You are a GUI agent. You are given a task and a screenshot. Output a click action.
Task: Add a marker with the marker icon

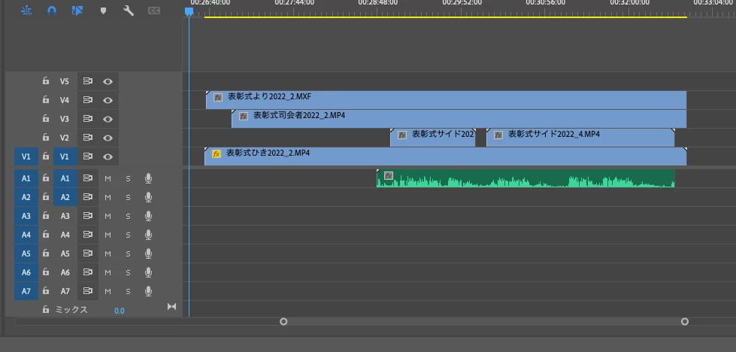[x=103, y=11]
